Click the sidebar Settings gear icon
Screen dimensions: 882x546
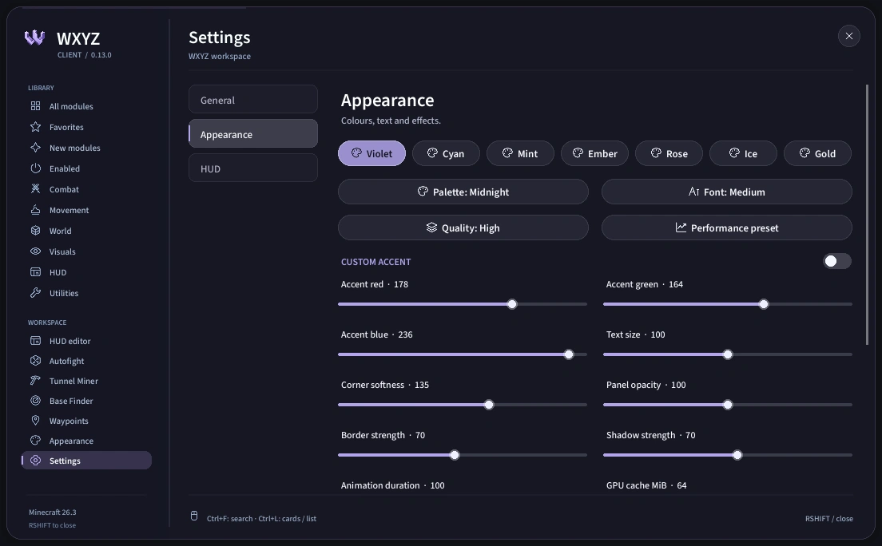35,460
